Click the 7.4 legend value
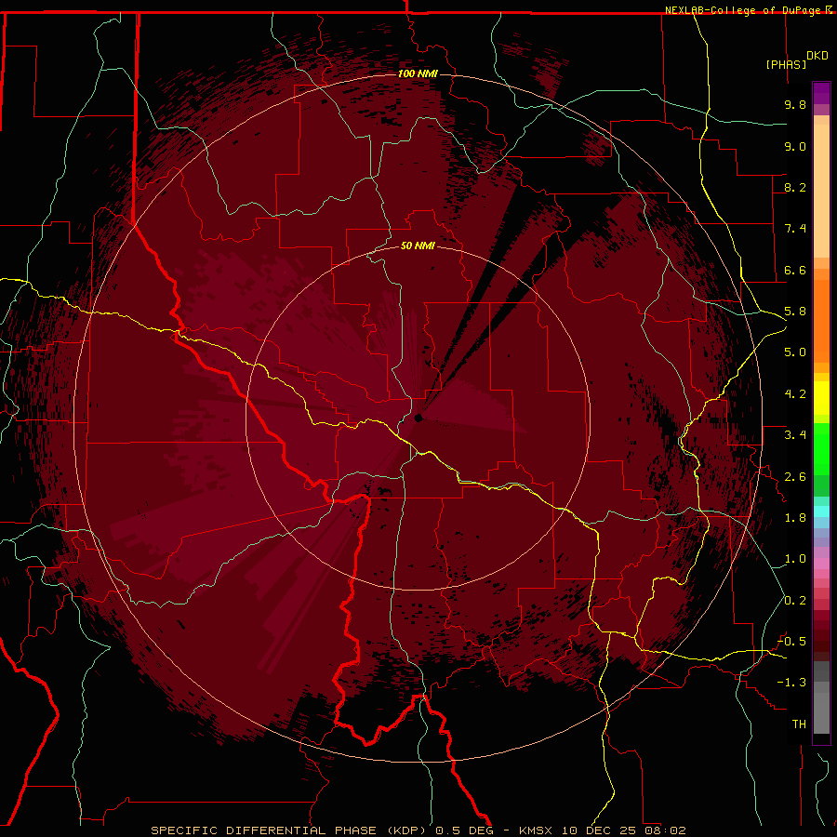This screenshot has width=837, height=837. (x=795, y=229)
